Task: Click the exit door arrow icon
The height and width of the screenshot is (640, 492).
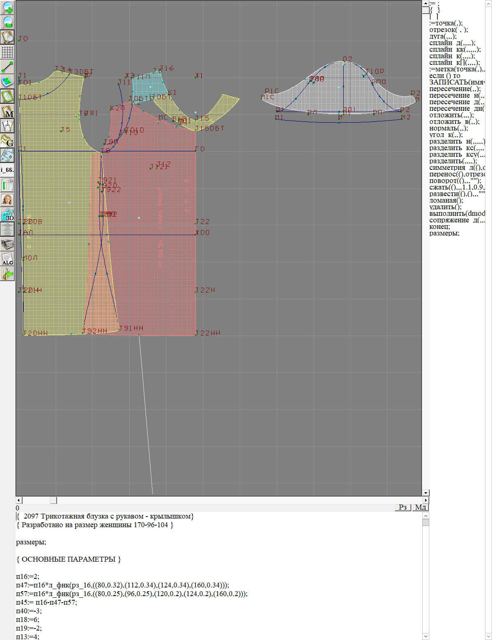Action: pyautogui.click(x=7, y=273)
